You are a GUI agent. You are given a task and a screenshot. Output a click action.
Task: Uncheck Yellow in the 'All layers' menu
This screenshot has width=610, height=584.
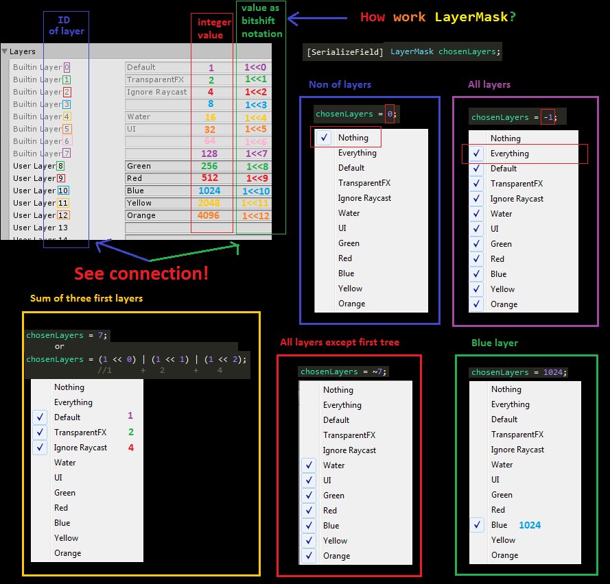coord(524,289)
